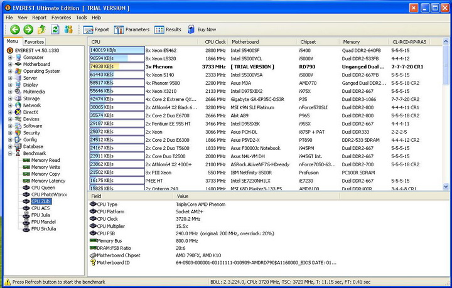Select the FPU SinJulia benchmark icon
The height and width of the screenshot is (288, 452).
(26, 229)
